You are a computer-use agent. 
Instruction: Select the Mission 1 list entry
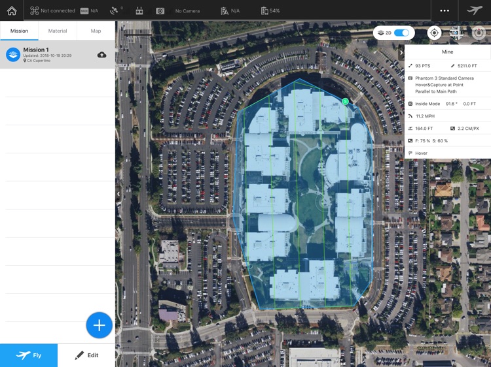[x=58, y=55]
